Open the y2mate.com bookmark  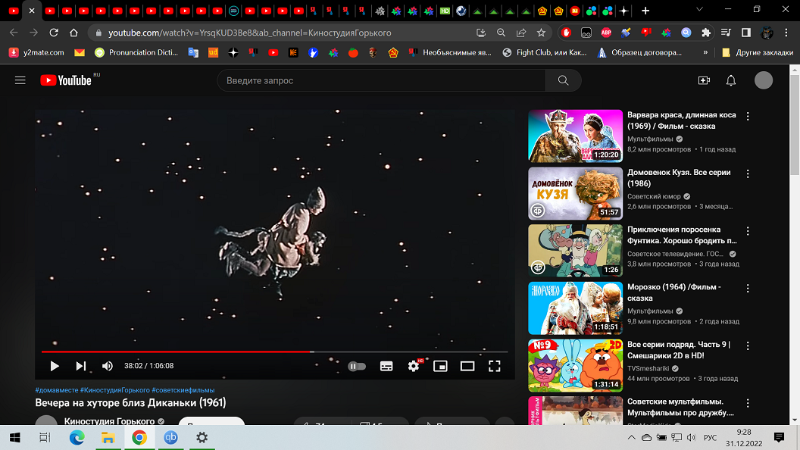(36, 52)
